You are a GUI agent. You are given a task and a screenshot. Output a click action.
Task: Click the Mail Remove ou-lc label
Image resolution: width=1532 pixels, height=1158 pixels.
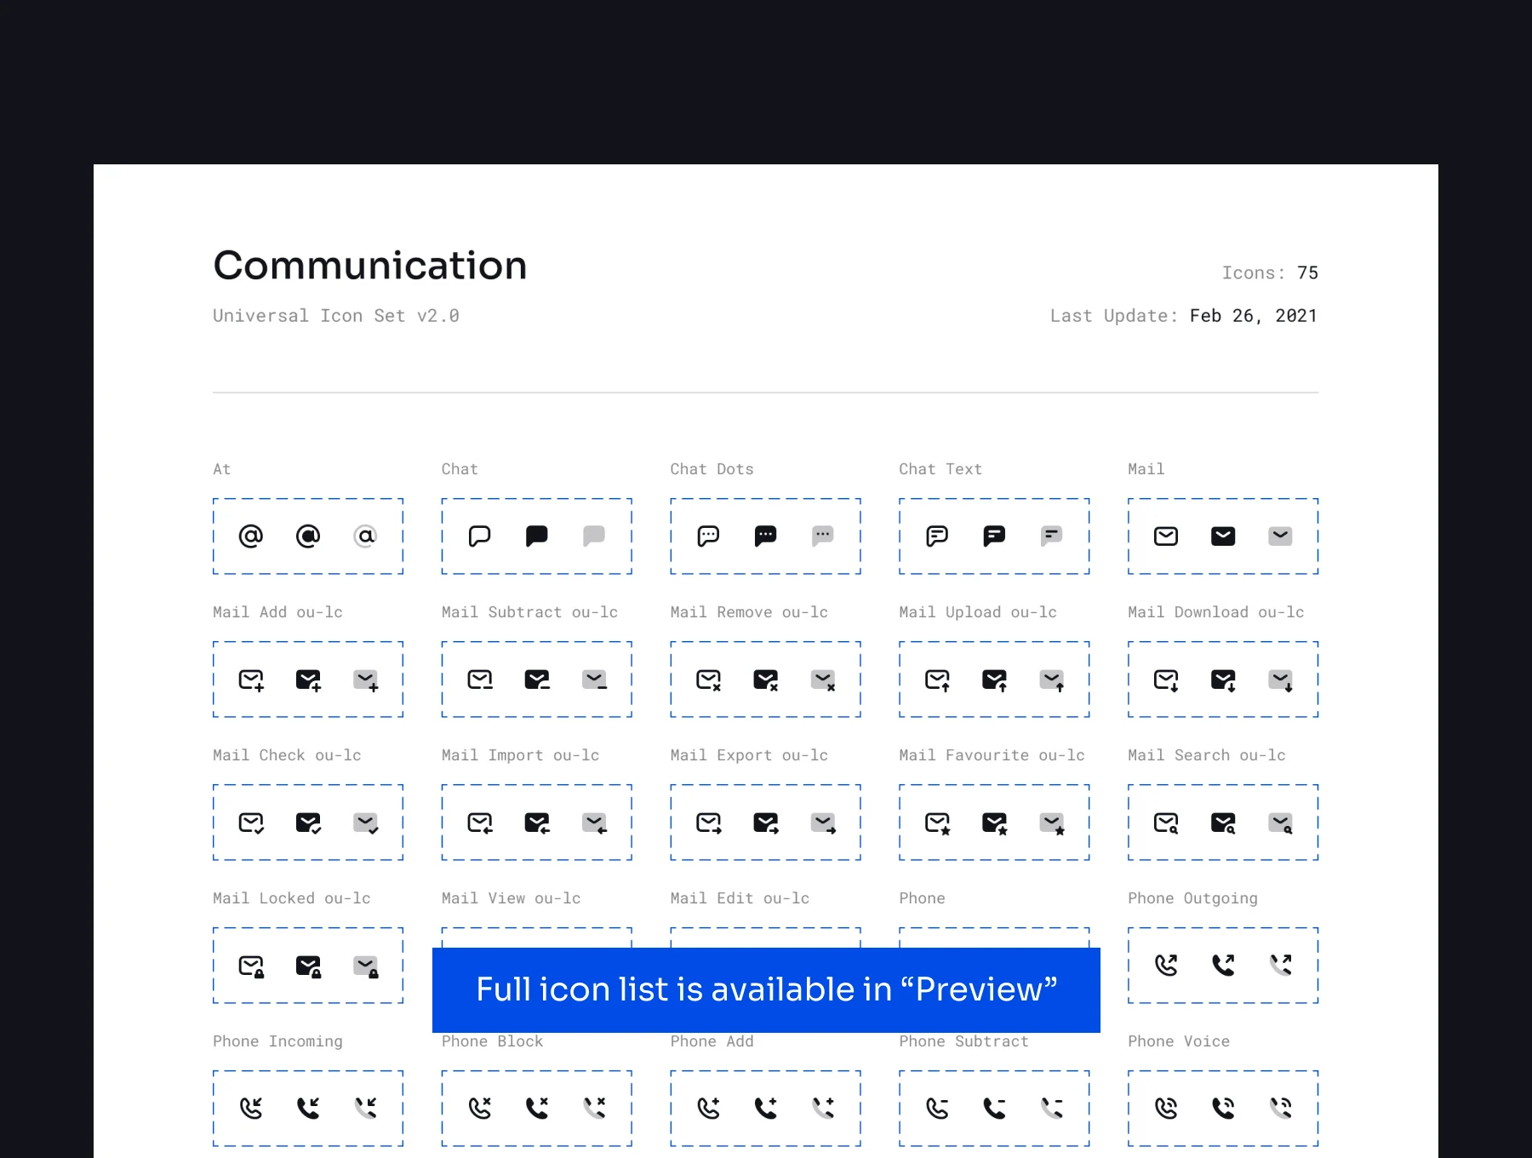click(x=749, y=612)
